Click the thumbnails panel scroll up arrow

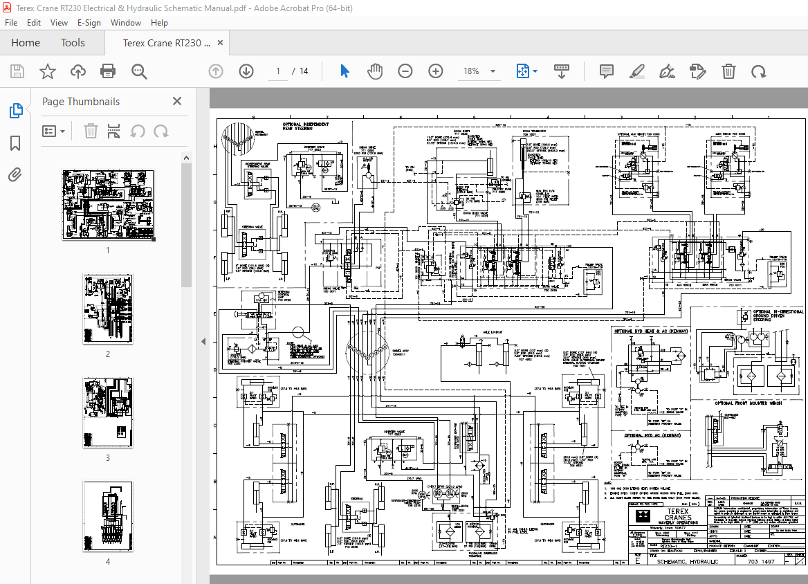coord(187,158)
